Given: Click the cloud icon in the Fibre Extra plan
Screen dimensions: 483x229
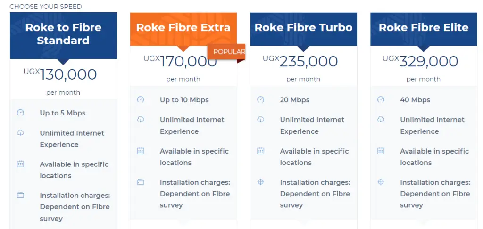Looking at the screenshot, I should (141, 119).
